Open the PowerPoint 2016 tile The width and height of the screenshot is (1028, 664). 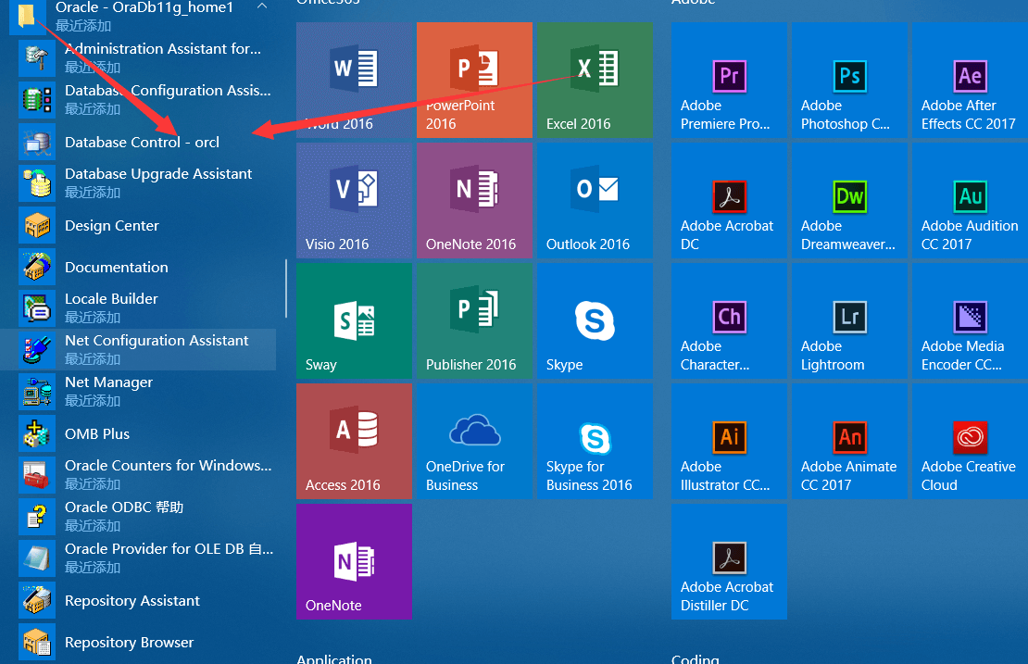tap(475, 80)
